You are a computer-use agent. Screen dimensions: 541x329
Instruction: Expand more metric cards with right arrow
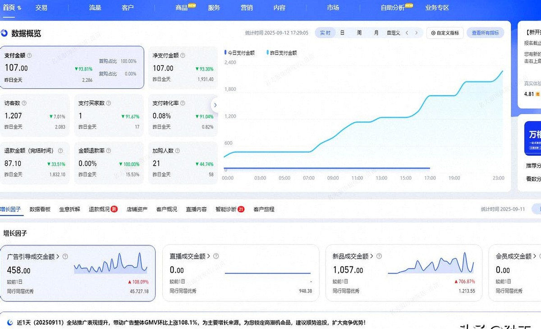point(215,105)
